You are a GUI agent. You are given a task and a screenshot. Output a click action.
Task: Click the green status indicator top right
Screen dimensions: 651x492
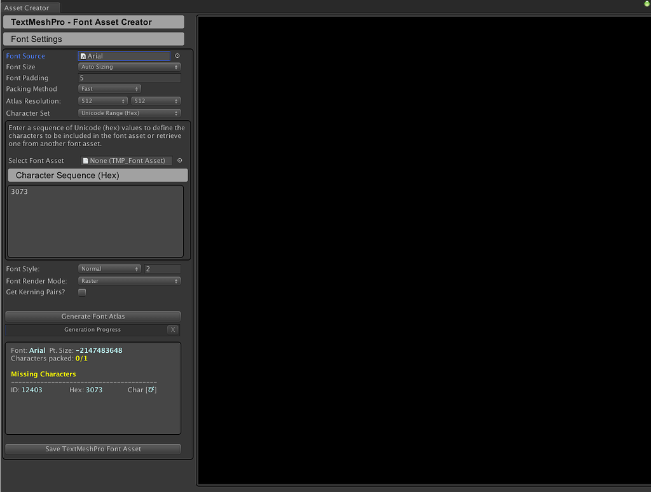(647, 4)
